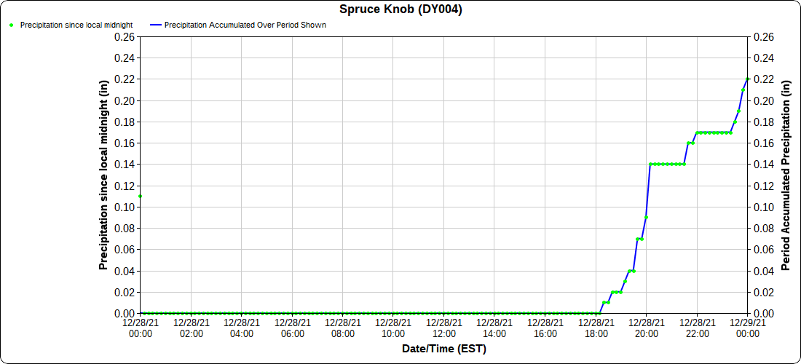Click the 0.00 label on left axis
This screenshot has height=364, width=801.
click(125, 313)
